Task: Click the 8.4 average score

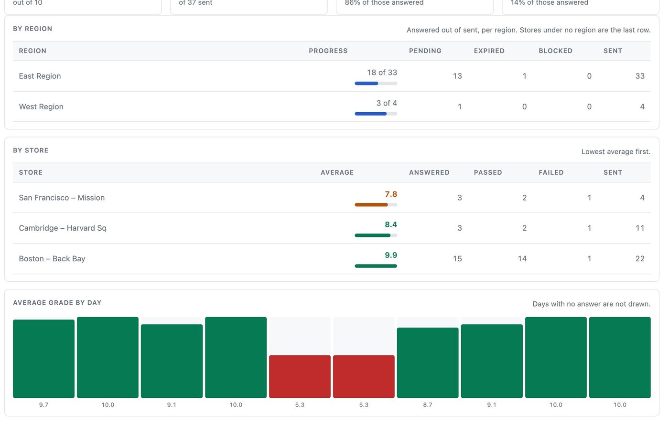Action: pos(391,224)
